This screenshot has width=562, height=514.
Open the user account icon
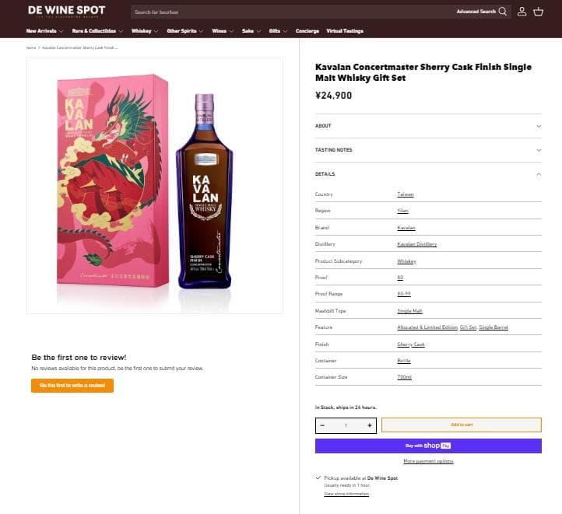point(522,12)
